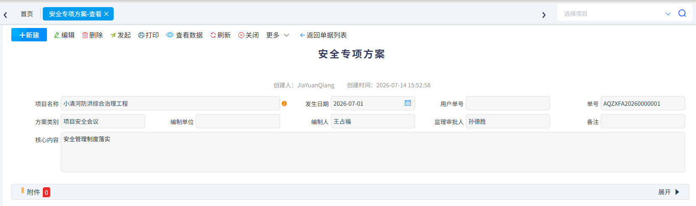Click the 附件 count badge 0
Viewport: 696px width, 206px height.
[47, 192]
